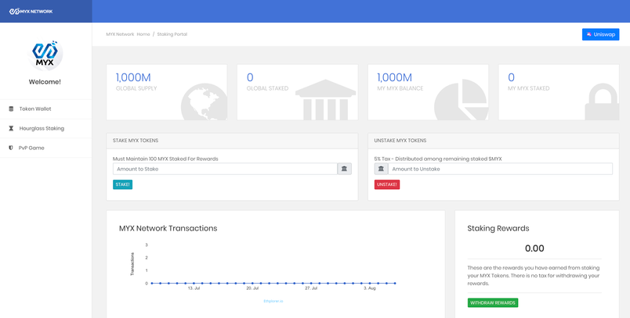Focus the Amount to Unstake field
Screen dimensions: 630x318
point(500,169)
